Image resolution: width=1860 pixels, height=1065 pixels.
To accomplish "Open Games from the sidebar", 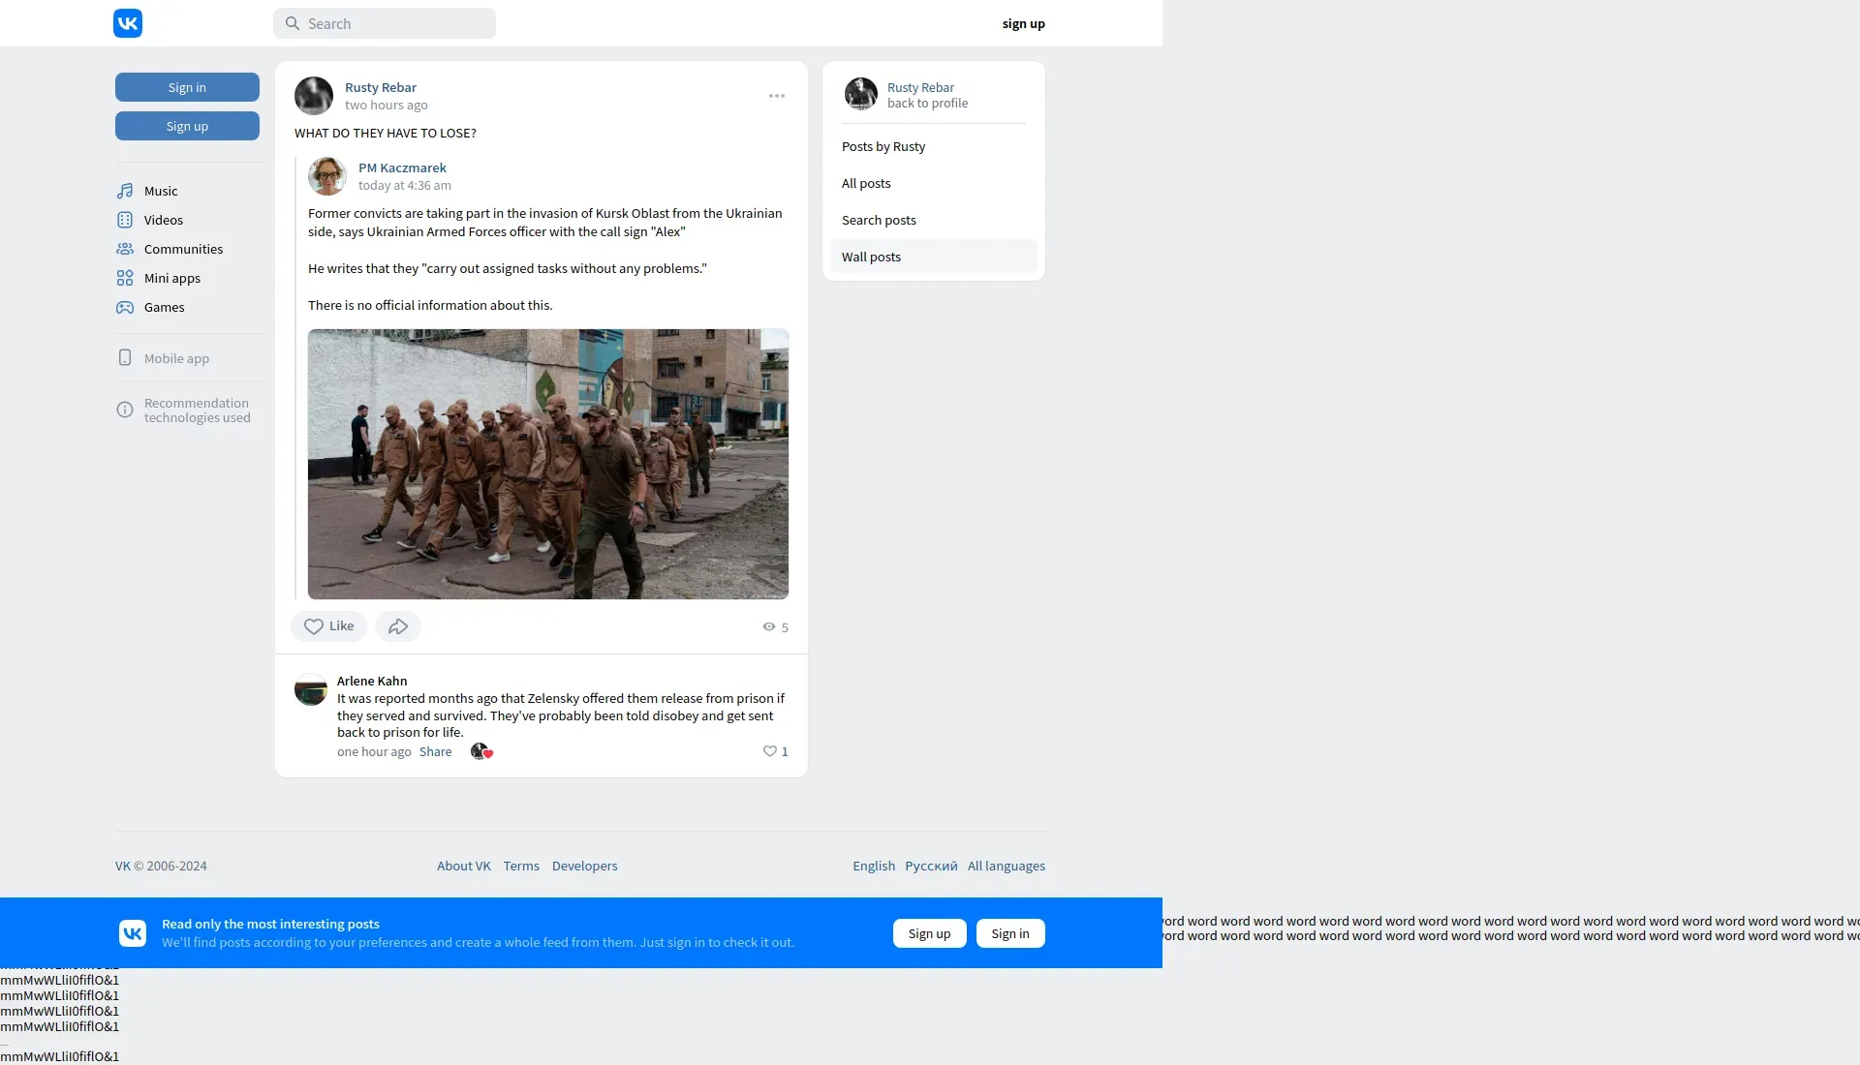I will [164, 307].
